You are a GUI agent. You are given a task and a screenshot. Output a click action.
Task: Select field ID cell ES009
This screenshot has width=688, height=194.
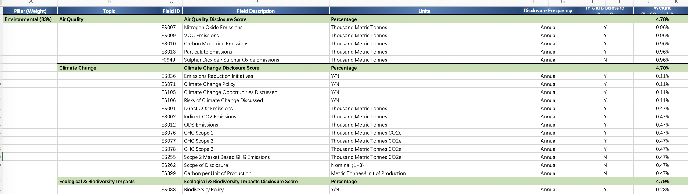point(169,36)
